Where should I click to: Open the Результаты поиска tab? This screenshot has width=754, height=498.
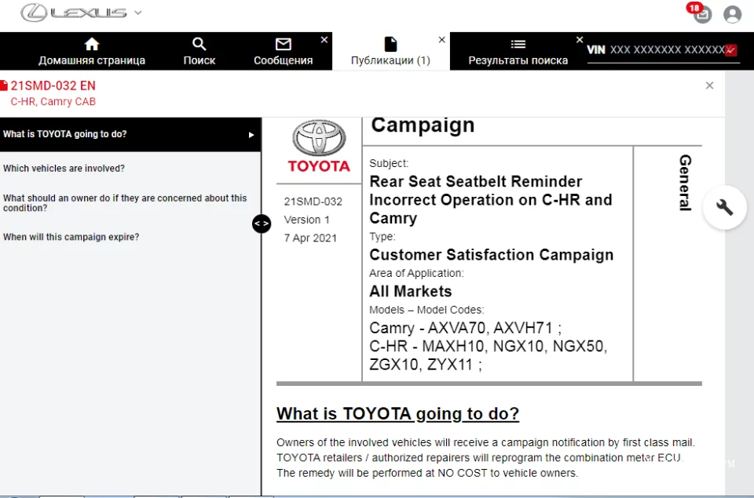pos(518,52)
